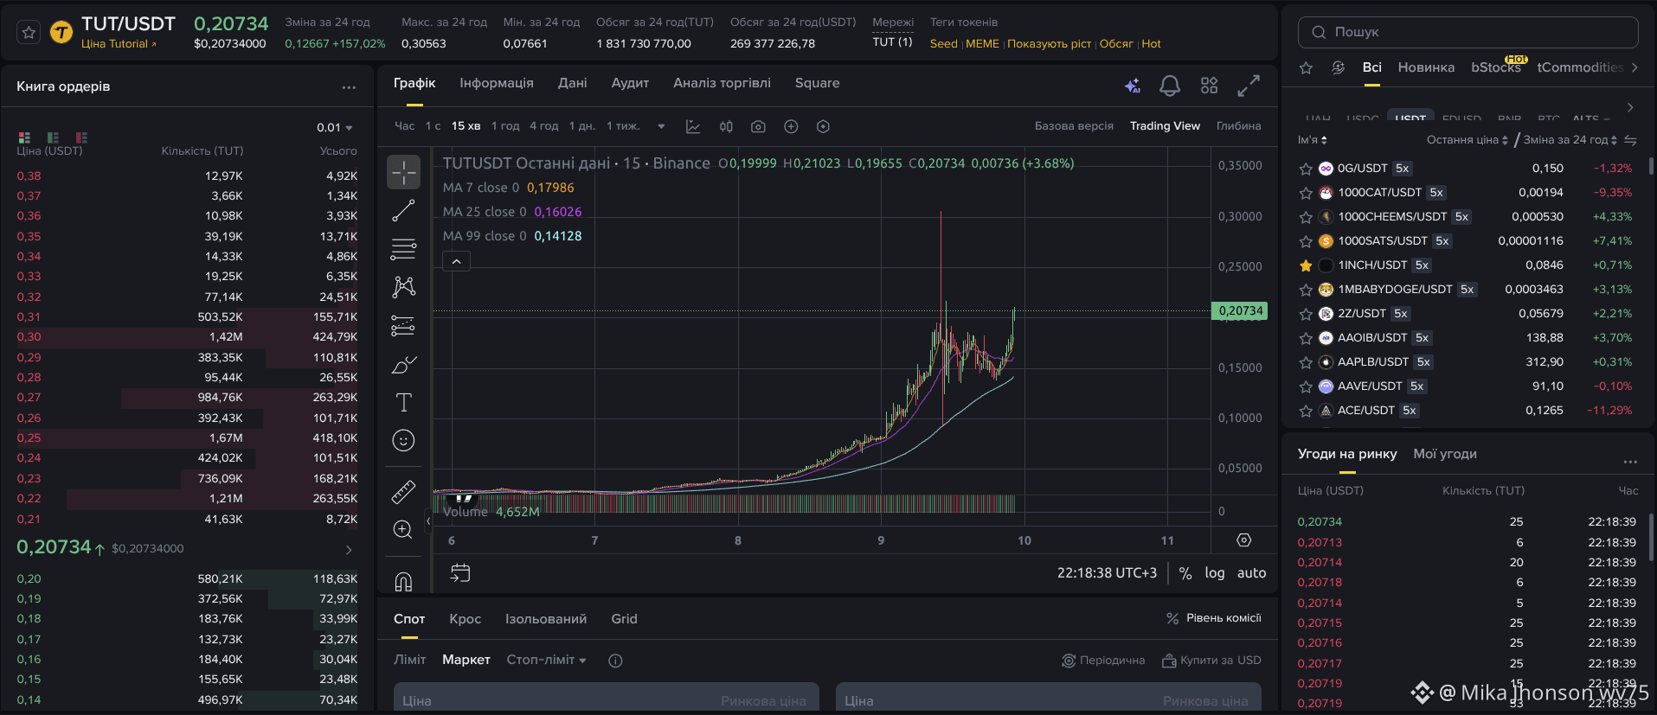Open price alert bell

click(x=1170, y=85)
